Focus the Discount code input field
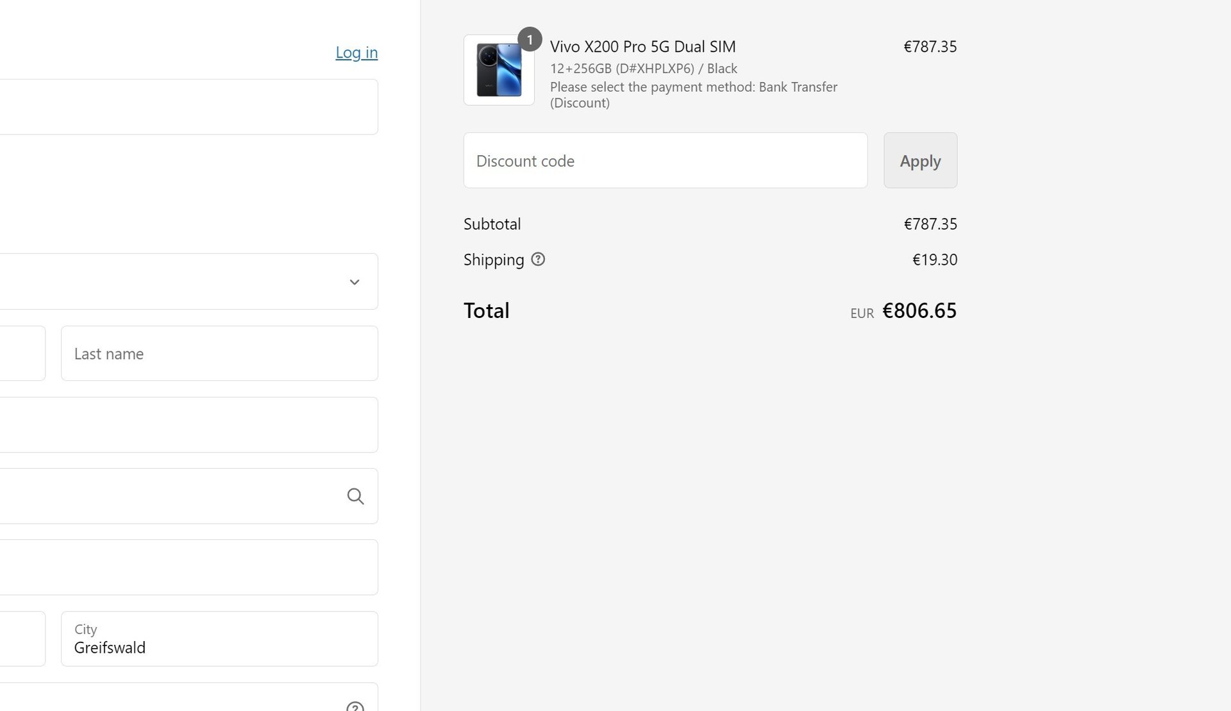 pyautogui.click(x=665, y=161)
